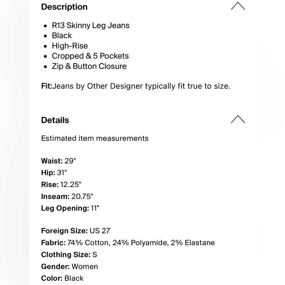Screen dimensions: 285x285
Task: Click the Color Black detail line
Action: tap(62, 278)
